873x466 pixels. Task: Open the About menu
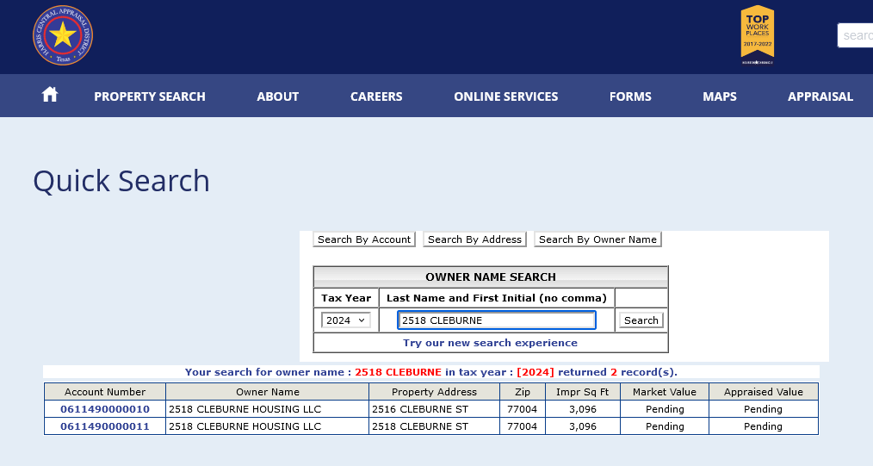(x=278, y=96)
